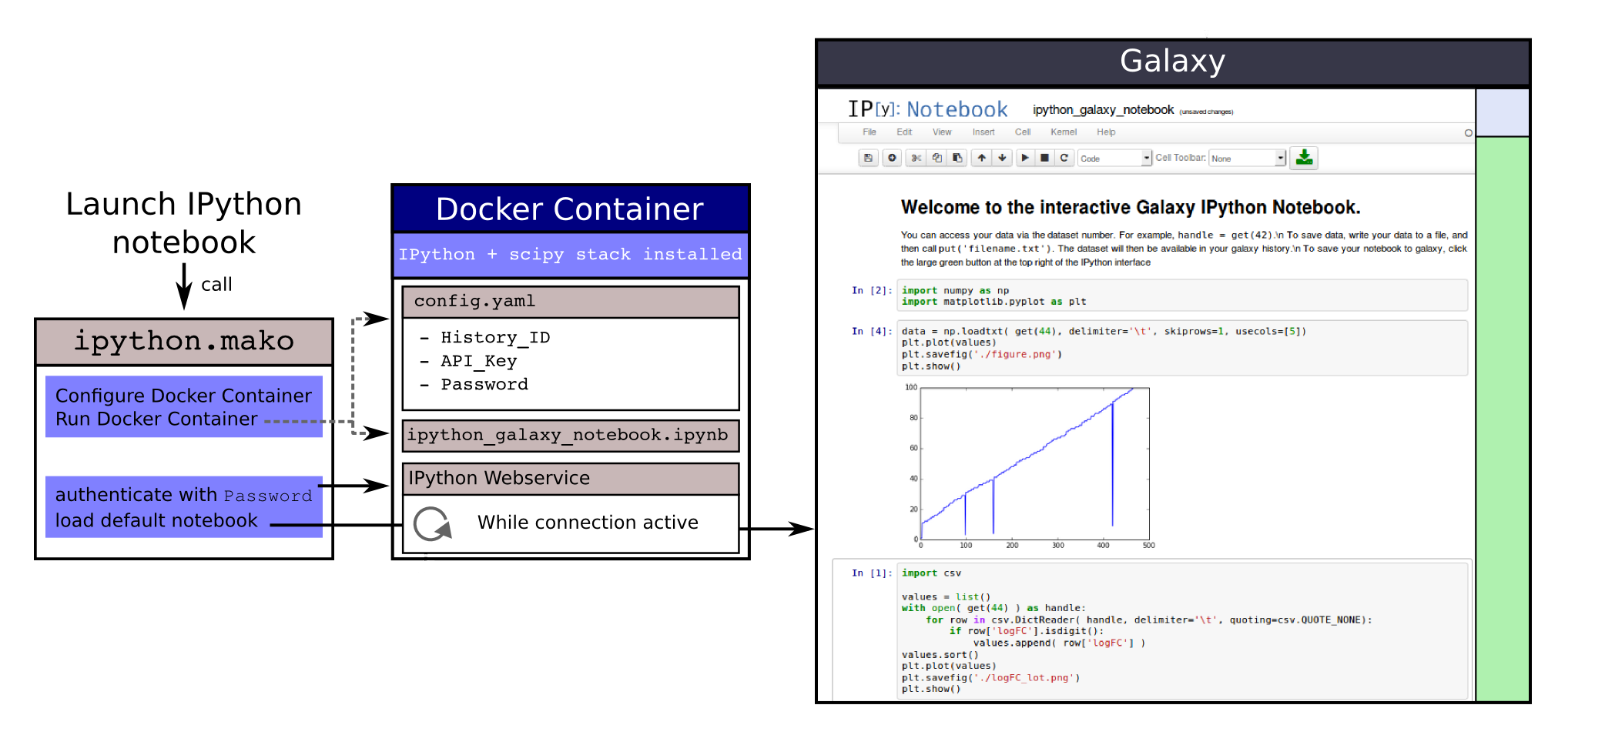Click the (unsaved changes) status text
Image resolution: width=1605 pixels, height=745 pixels.
coord(1206,112)
